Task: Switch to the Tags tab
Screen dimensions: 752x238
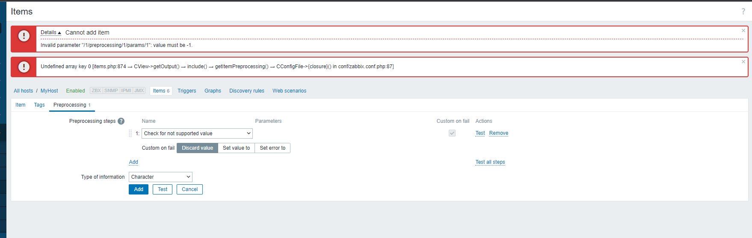Action: tap(39, 105)
